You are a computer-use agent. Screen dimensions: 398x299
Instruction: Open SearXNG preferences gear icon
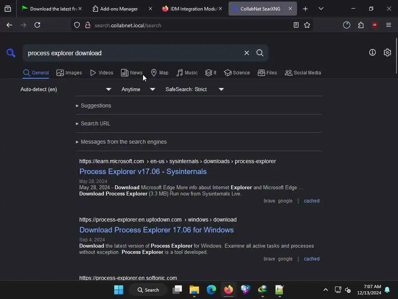[x=388, y=53]
